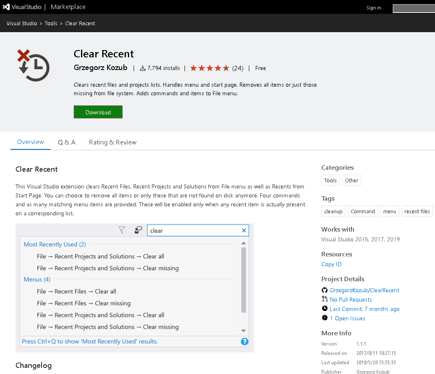Click the feedback icon beside search box

pyautogui.click(x=138, y=230)
